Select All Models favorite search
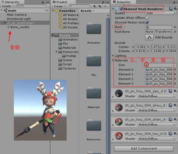178x154 pixels. 70,19
